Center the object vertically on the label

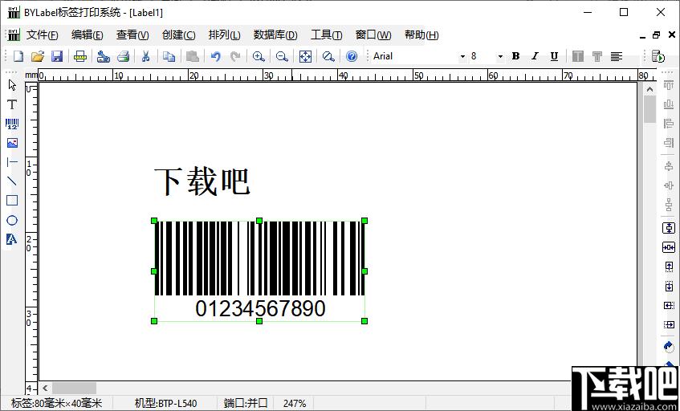[x=669, y=228]
